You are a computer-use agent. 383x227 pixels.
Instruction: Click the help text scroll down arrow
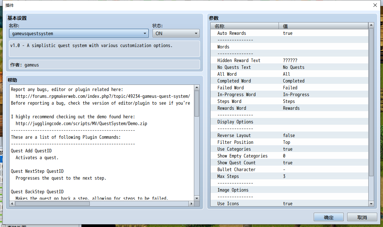(x=197, y=198)
